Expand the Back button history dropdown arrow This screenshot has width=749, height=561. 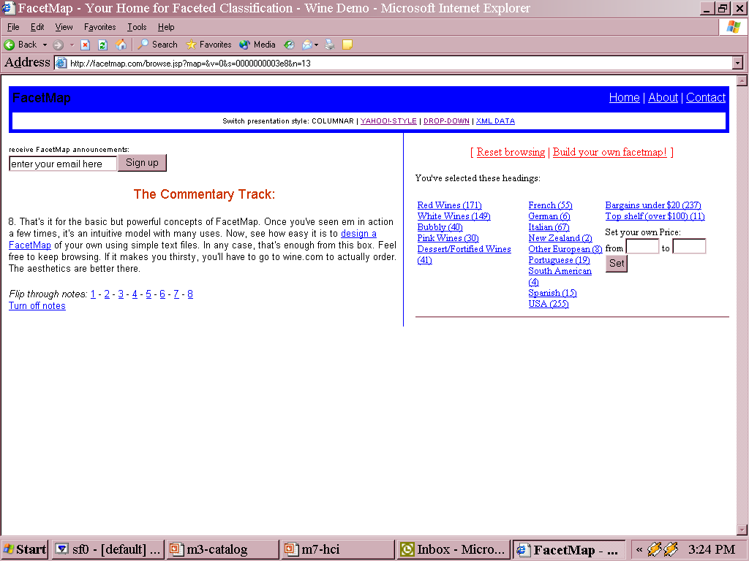[x=45, y=45]
